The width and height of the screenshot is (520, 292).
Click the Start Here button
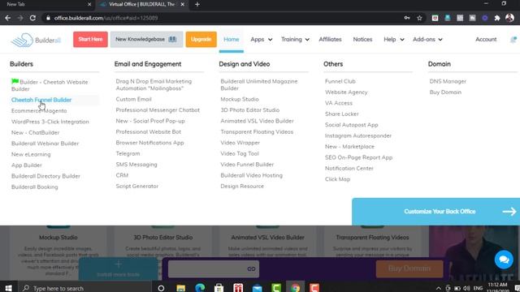tap(90, 39)
